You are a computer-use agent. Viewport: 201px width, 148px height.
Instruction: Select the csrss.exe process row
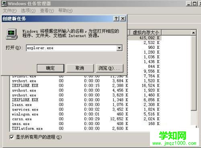pyautogui.click(x=86, y=119)
